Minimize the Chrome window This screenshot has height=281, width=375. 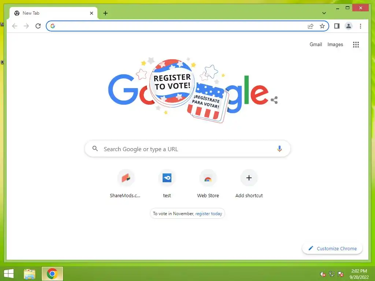(337, 8)
